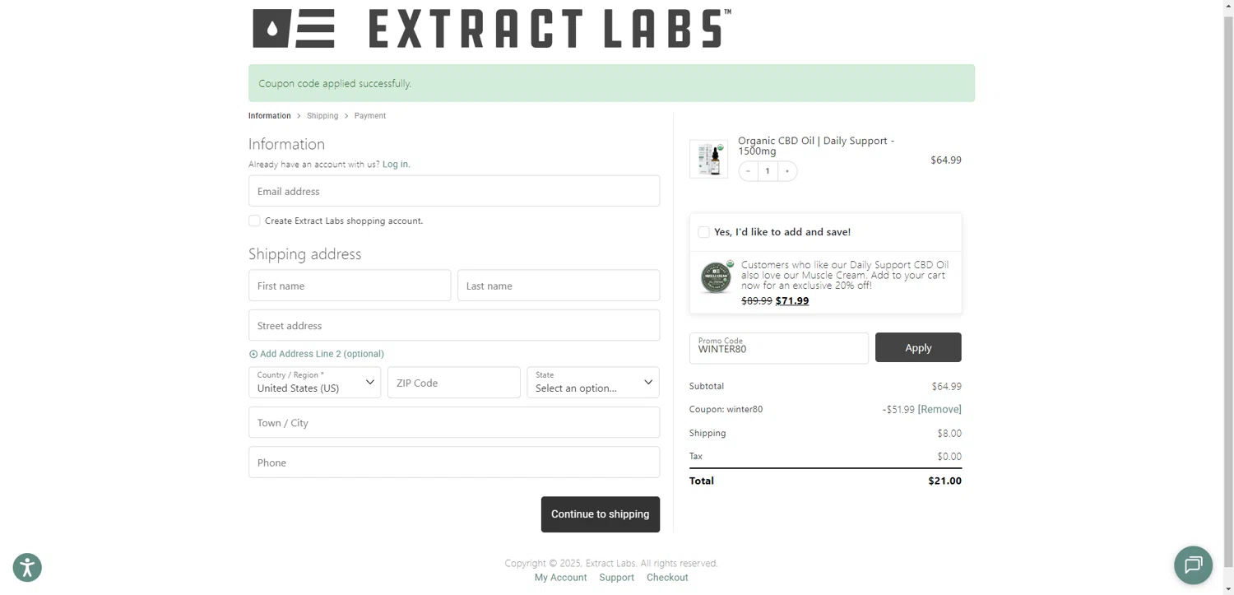Open the Country / Region dropdown
The width and height of the screenshot is (1234, 595).
[314, 383]
